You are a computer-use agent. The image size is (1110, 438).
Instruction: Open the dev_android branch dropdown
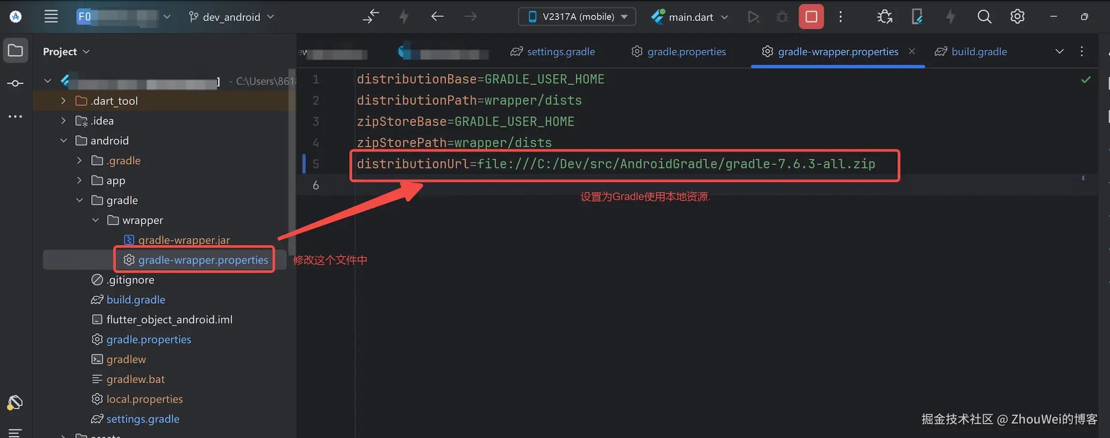[231, 17]
